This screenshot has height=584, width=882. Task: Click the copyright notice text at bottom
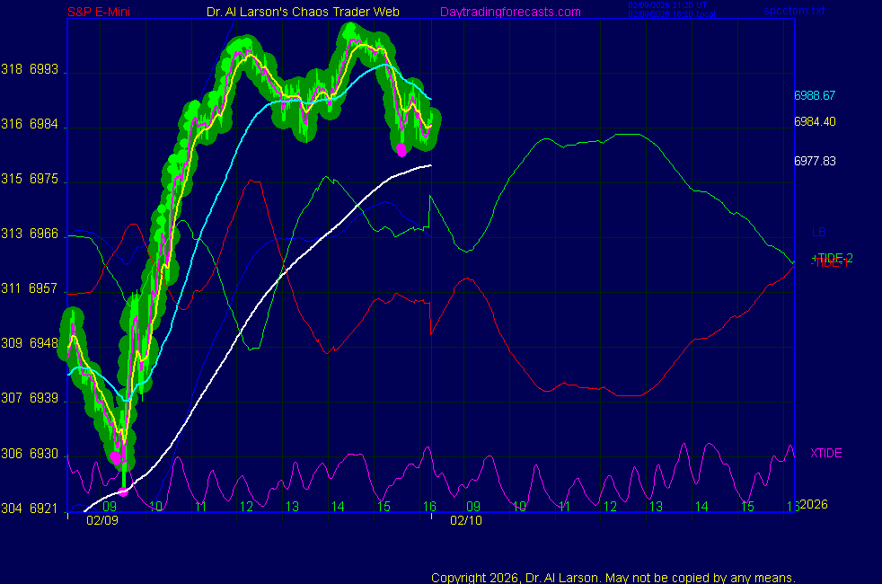click(x=613, y=577)
